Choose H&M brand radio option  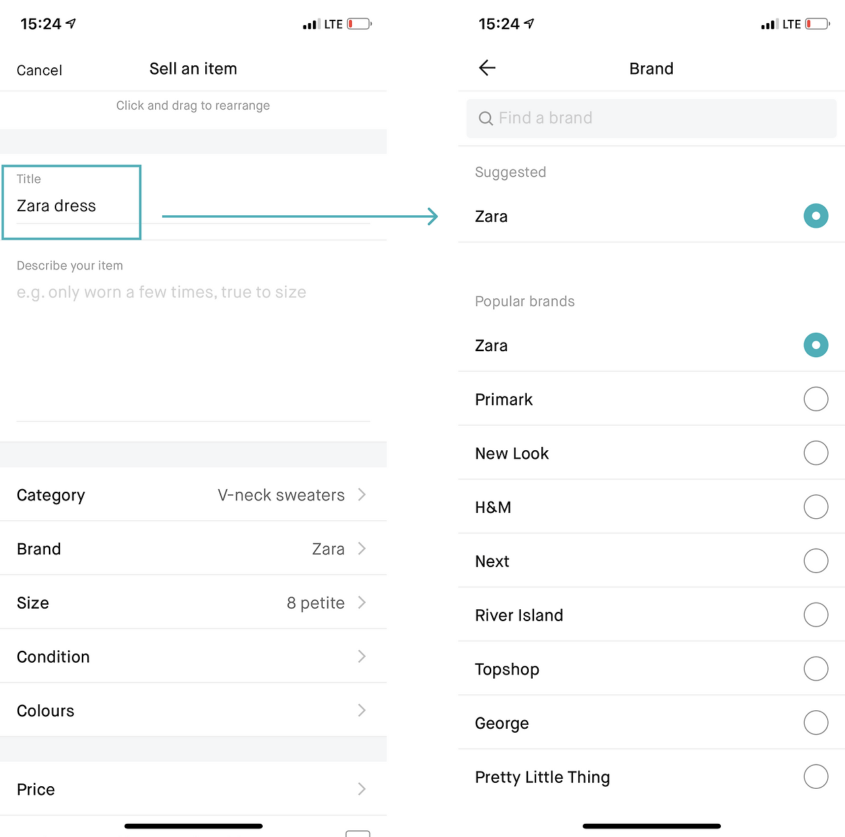click(x=816, y=507)
